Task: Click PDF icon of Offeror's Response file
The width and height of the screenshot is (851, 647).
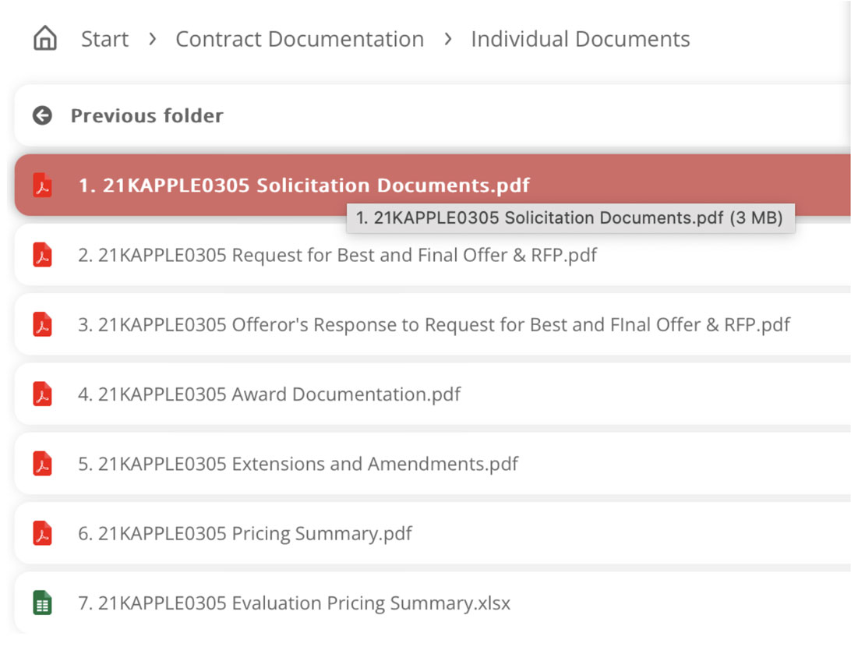Action: (x=43, y=325)
